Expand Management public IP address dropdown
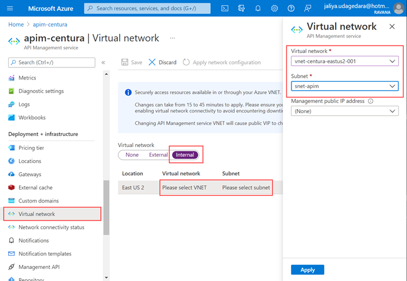This screenshot has width=407, height=281. pyautogui.click(x=345, y=111)
